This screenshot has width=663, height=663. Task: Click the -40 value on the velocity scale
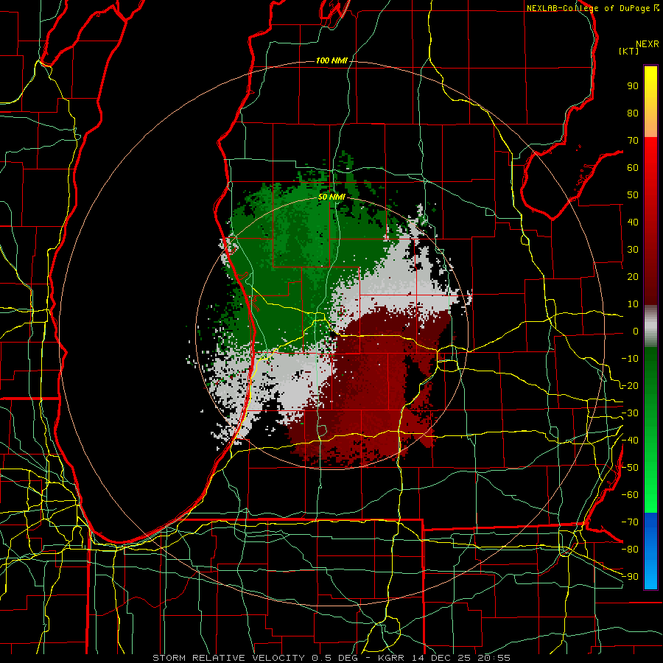click(x=630, y=441)
